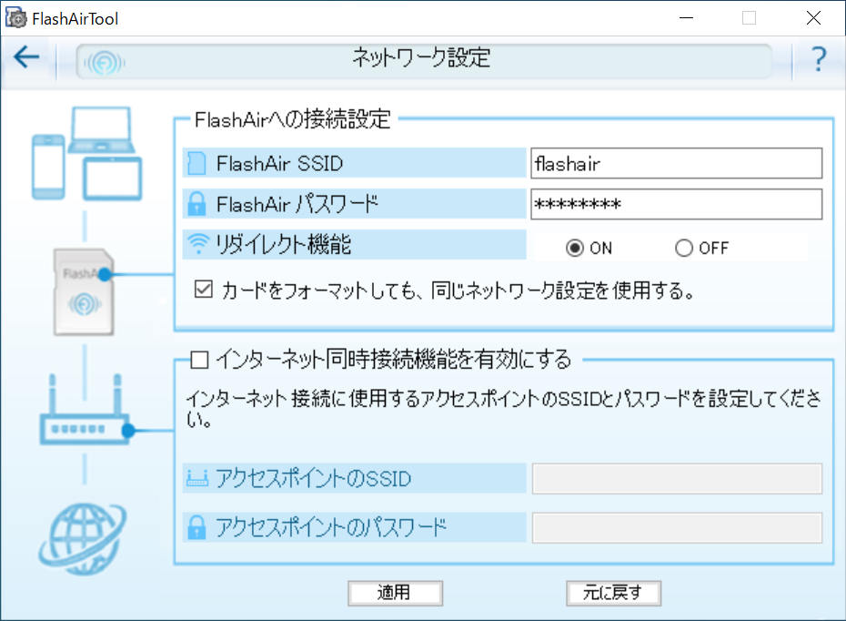Click the Wi-Fi icon beside リダイレクト機能
The image size is (846, 621).
pyautogui.click(x=198, y=245)
